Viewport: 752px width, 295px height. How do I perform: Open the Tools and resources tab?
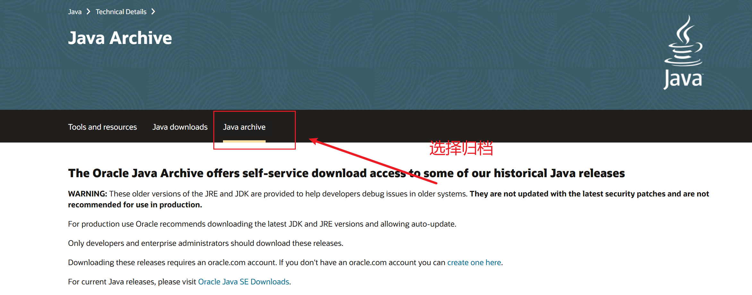(x=102, y=127)
